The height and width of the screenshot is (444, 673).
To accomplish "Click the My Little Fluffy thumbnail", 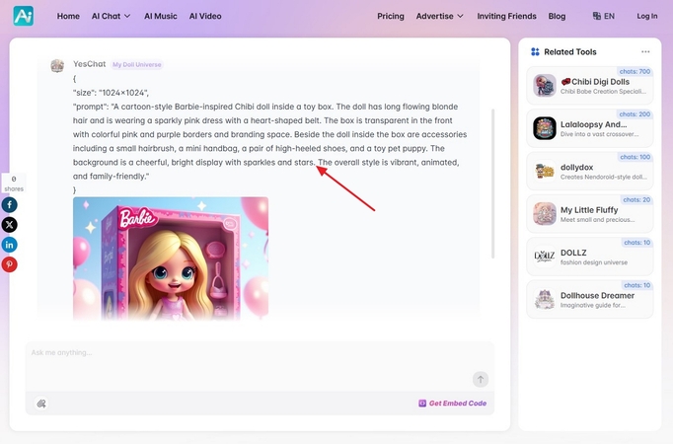I will point(545,214).
